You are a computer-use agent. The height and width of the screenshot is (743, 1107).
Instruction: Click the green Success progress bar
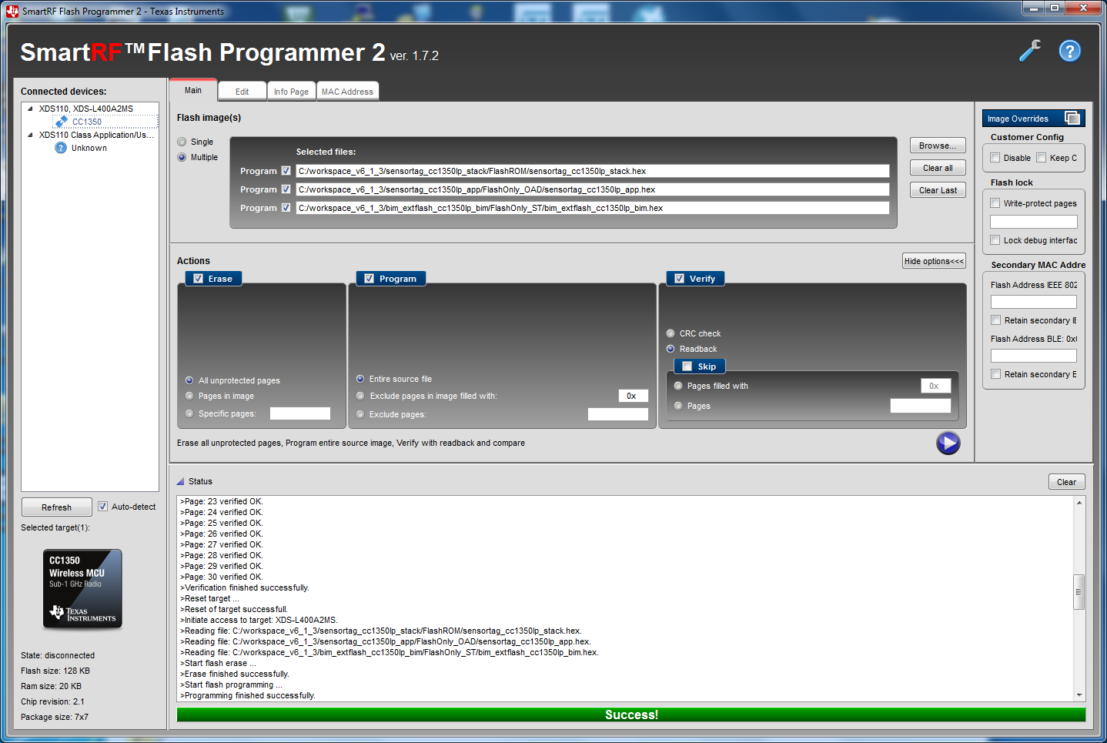pos(631,715)
